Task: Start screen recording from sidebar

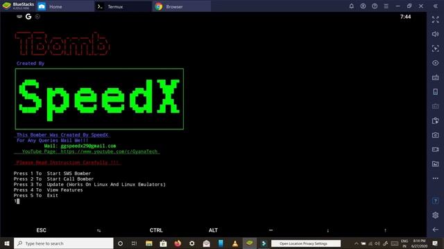Action: pos(436,149)
